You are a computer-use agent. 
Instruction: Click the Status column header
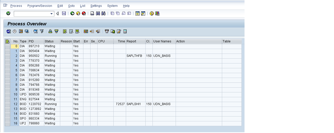[52, 41]
